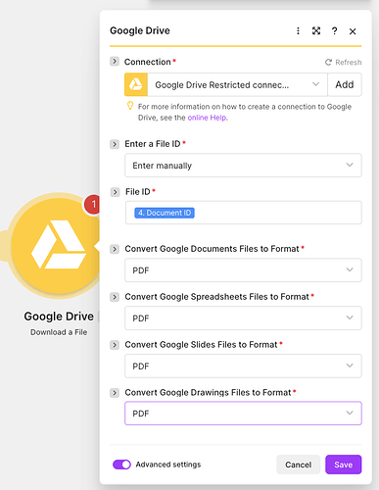
Task: Click the Download a File label
Action: 59,332
